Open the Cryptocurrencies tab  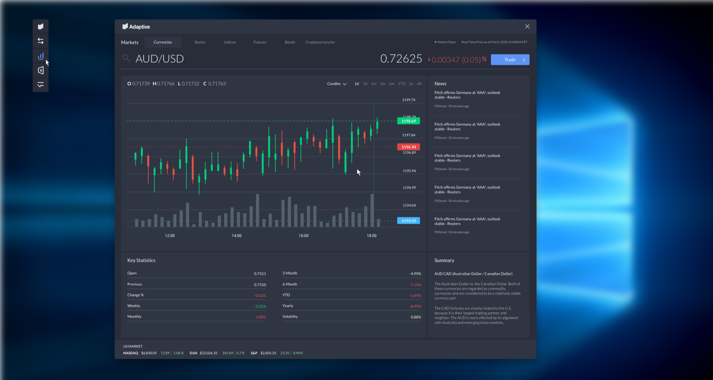click(320, 42)
